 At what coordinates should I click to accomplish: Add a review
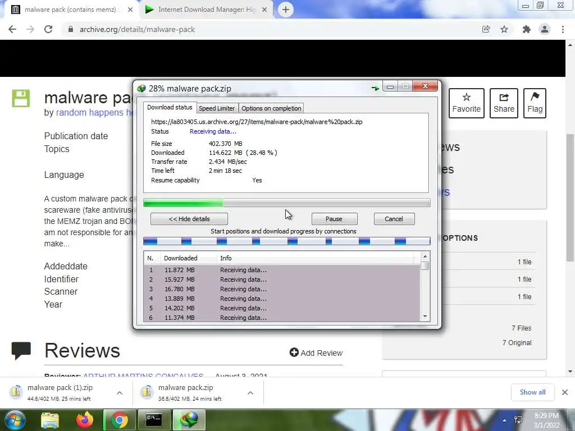click(x=316, y=352)
